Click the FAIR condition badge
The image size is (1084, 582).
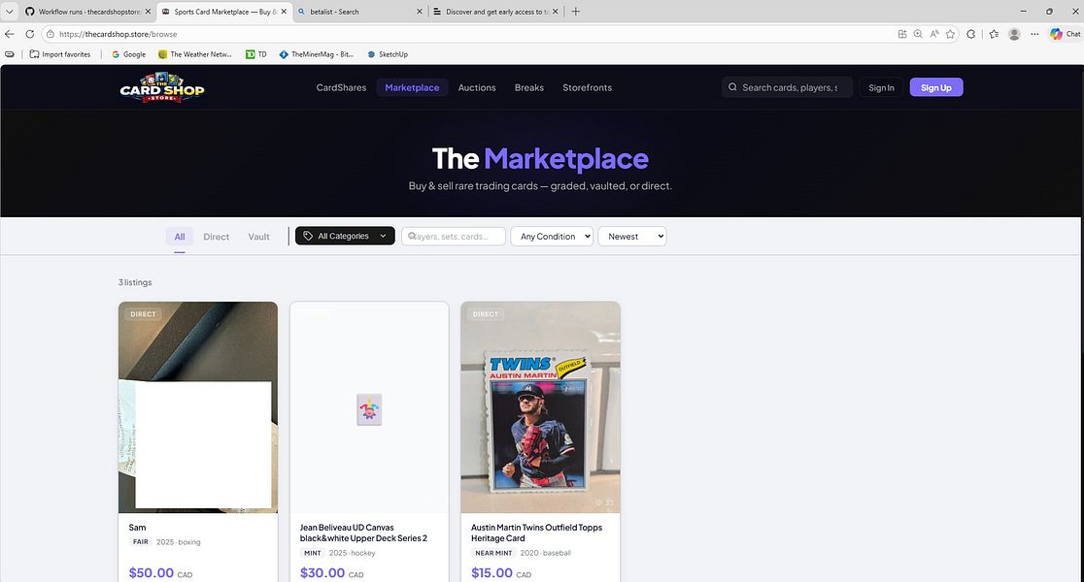[x=140, y=542]
